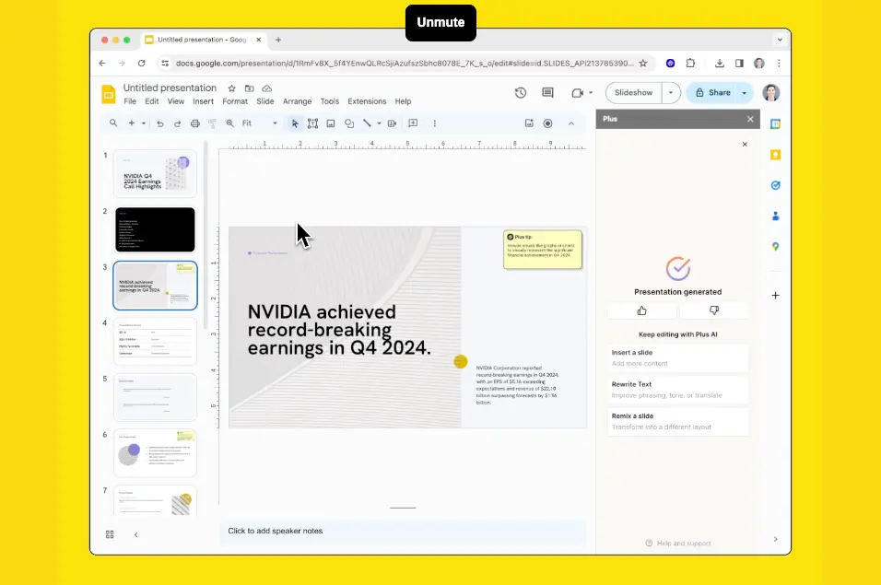This screenshot has width=881, height=585.
Task: Choose Insert a slide option
Action: [677, 358]
